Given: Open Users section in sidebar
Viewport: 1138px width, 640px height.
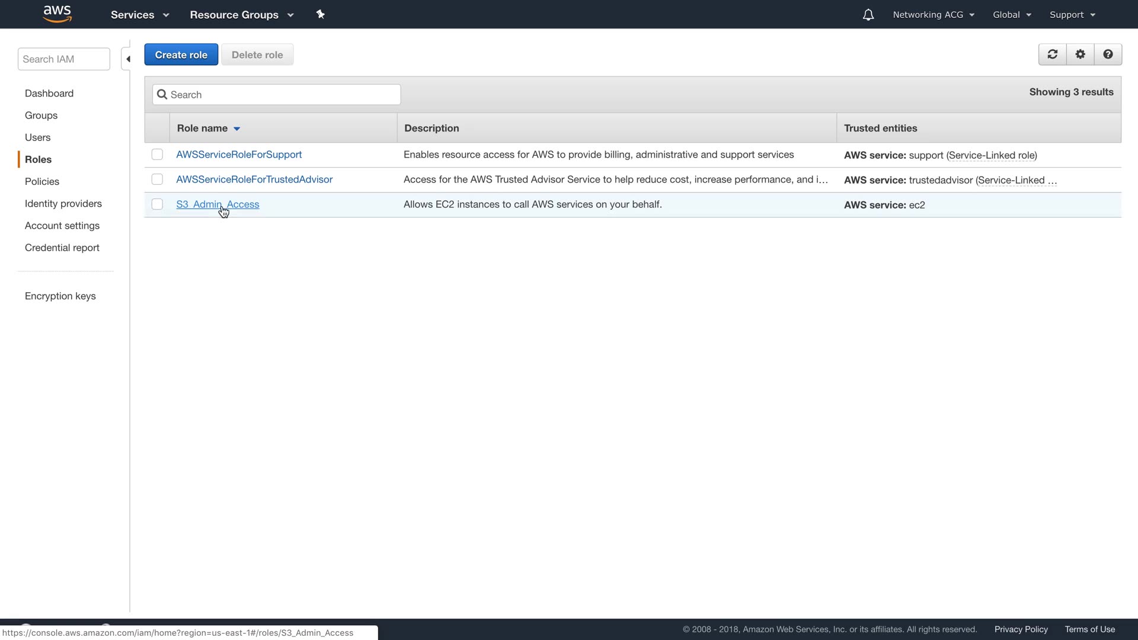Looking at the screenshot, I should 37,137.
